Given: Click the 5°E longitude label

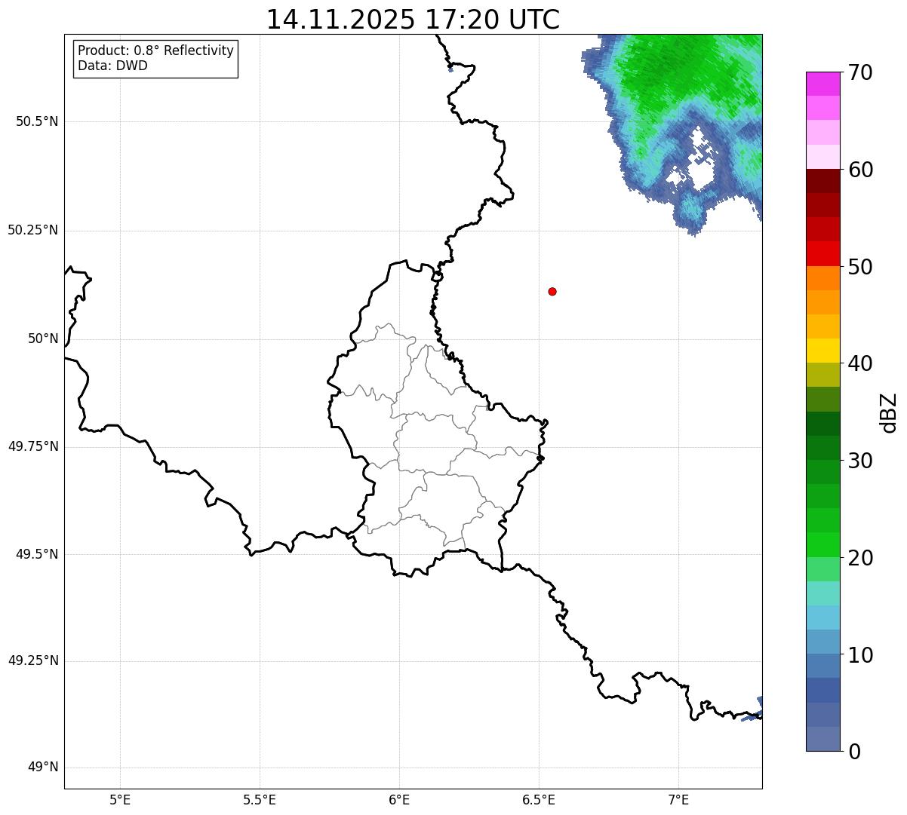Looking at the screenshot, I should (120, 799).
